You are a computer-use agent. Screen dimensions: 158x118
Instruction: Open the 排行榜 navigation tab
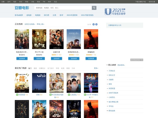pyautogui.click(x=46, y=15)
